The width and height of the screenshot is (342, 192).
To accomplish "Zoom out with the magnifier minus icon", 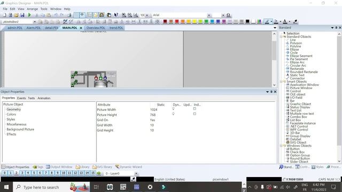I will tap(130, 15).
